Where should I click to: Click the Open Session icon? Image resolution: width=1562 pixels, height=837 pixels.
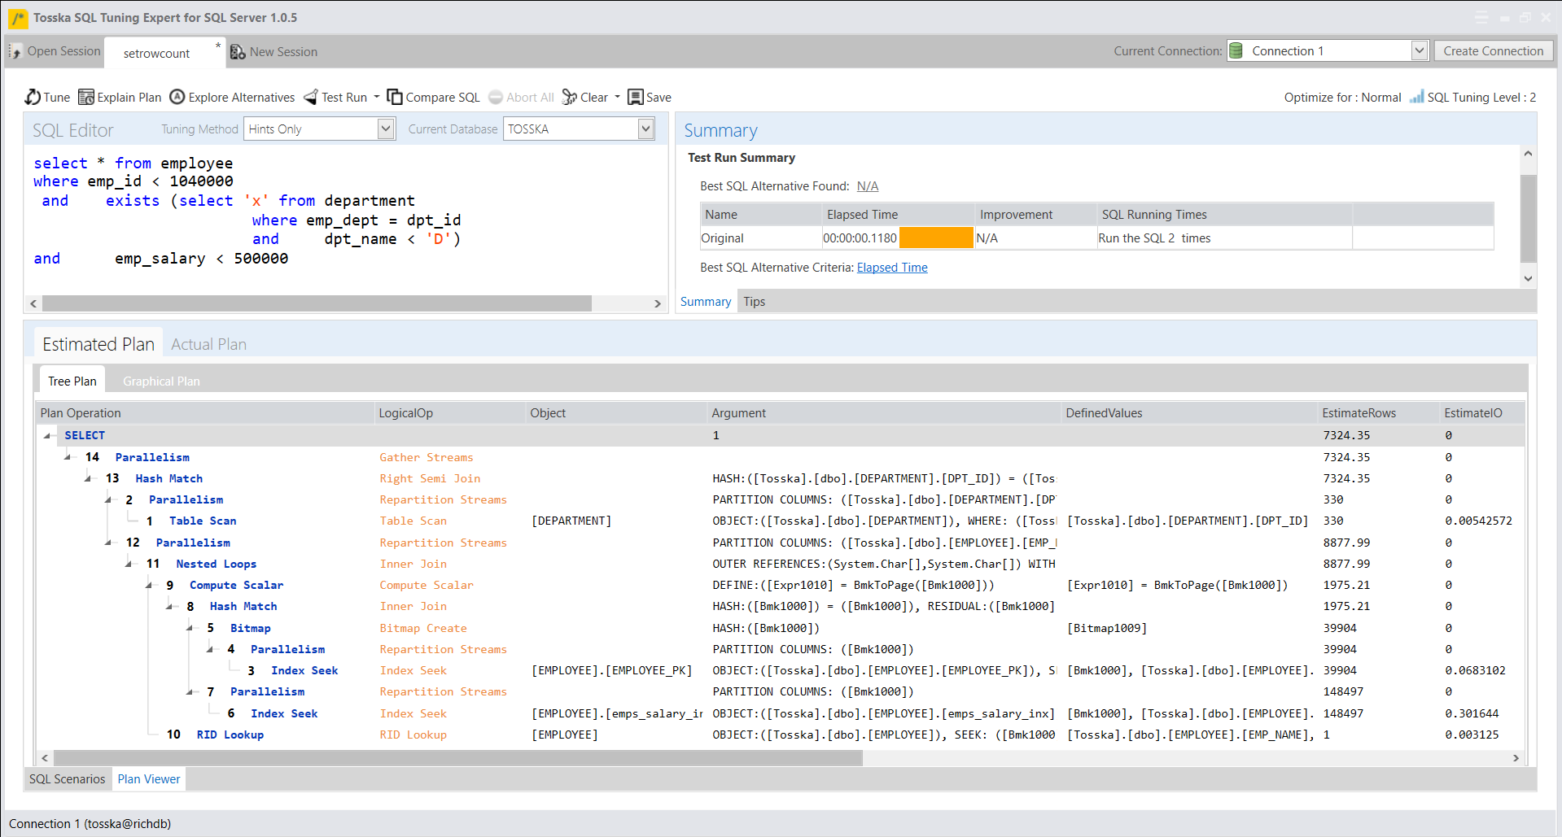click(15, 51)
